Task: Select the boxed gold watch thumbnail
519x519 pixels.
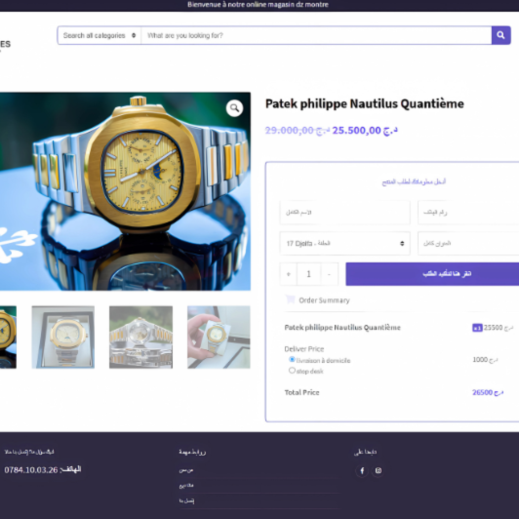Action: (63, 337)
